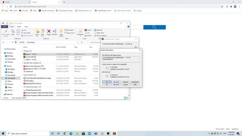Collapse the A long time ago group

(x=23, y=87)
